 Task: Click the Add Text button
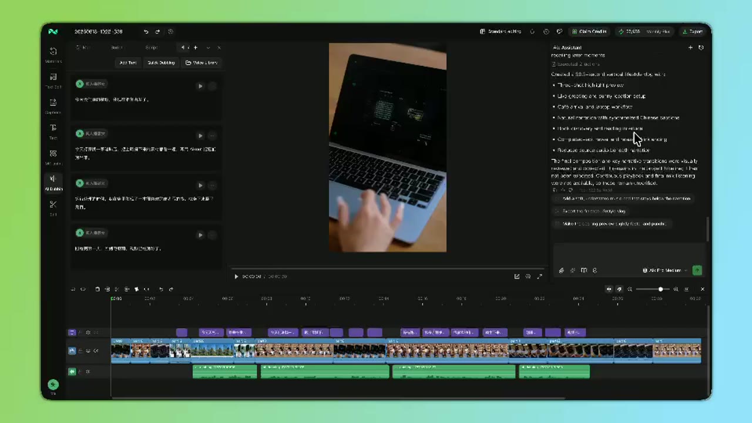(x=127, y=62)
